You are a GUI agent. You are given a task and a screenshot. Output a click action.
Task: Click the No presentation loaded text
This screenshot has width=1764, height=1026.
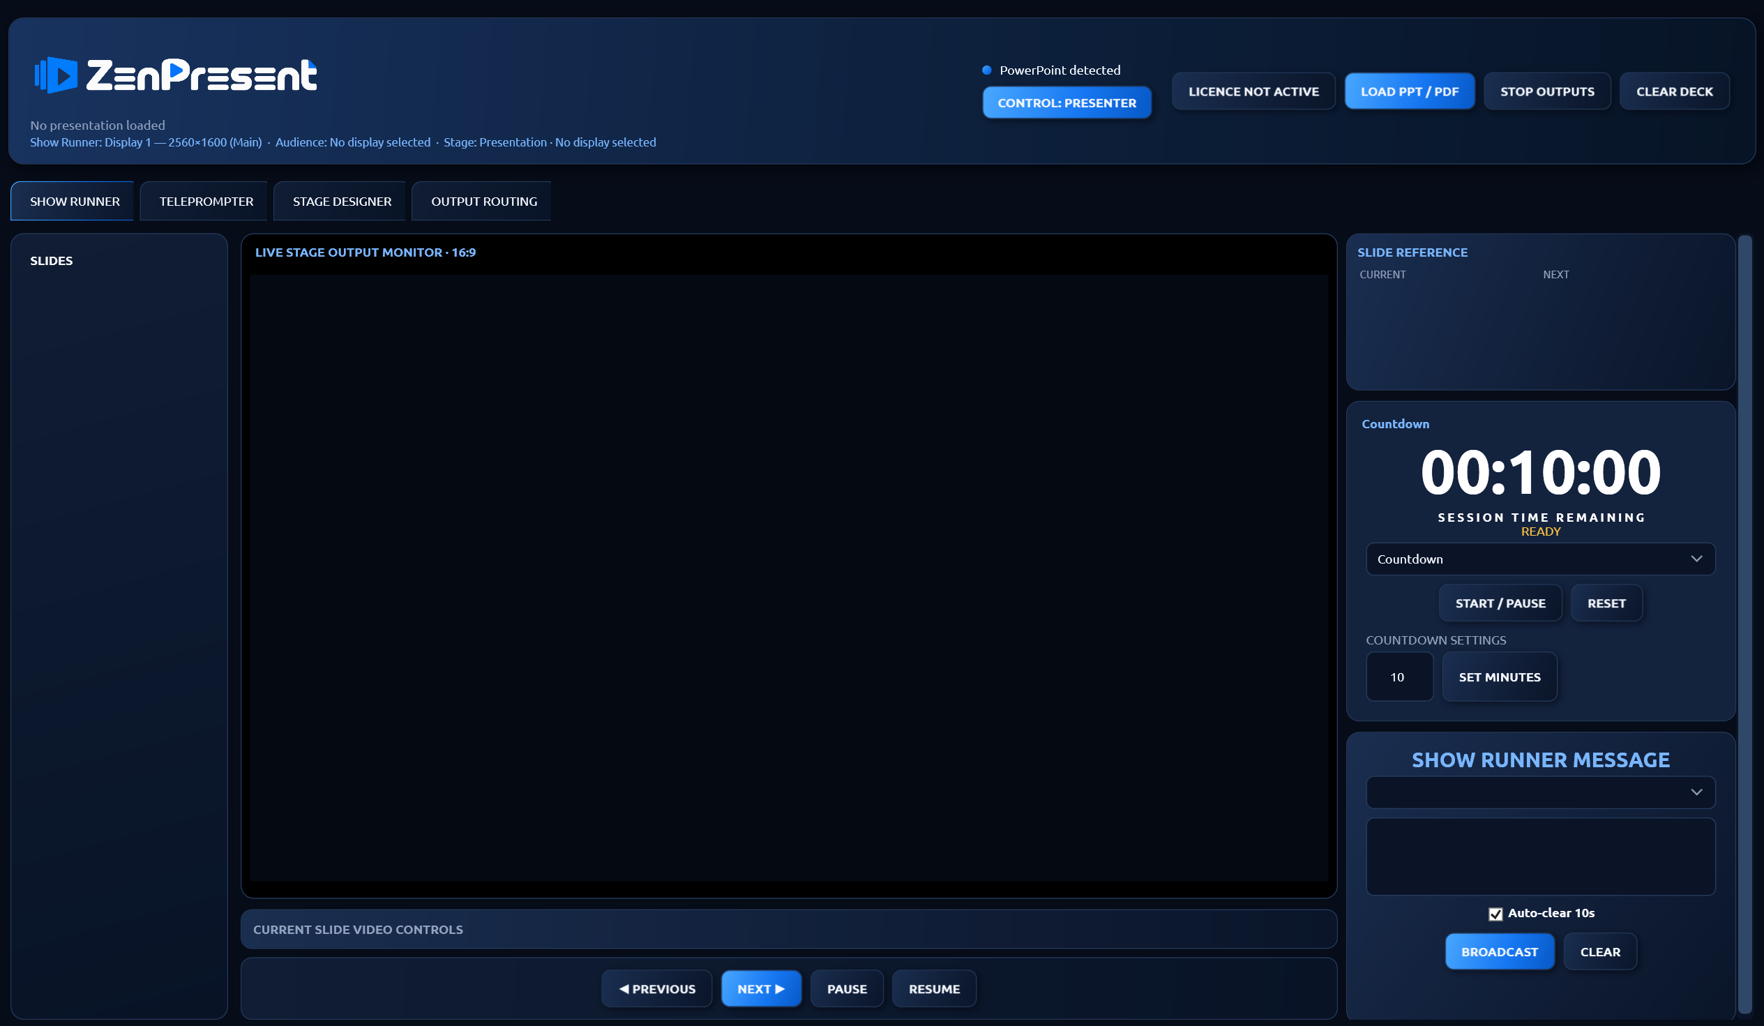point(97,126)
